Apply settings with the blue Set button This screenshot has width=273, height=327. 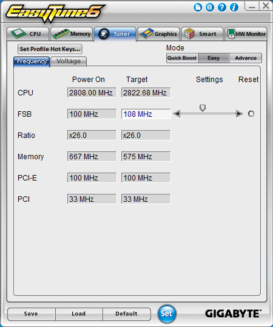166,314
